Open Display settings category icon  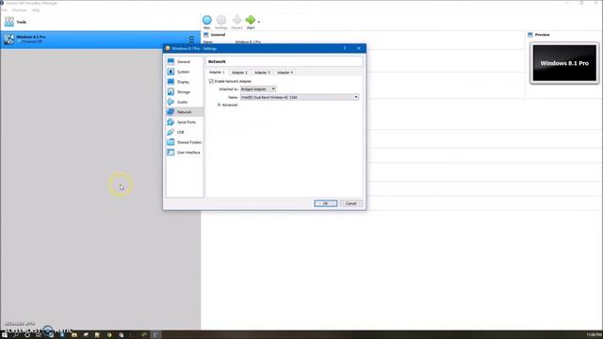click(171, 82)
